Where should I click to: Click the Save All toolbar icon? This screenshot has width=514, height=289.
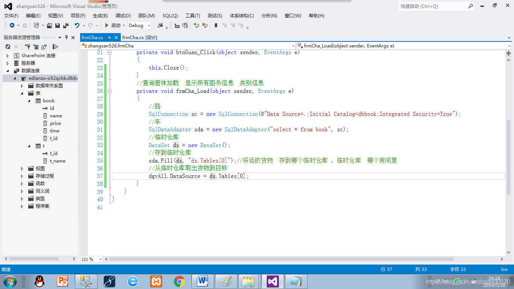tap(65, 25)
